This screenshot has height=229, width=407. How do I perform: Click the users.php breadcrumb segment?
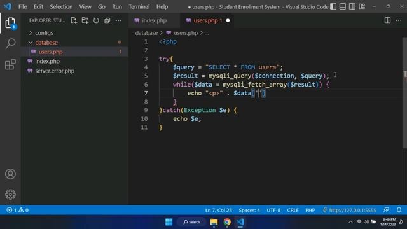tap(186, 33)
